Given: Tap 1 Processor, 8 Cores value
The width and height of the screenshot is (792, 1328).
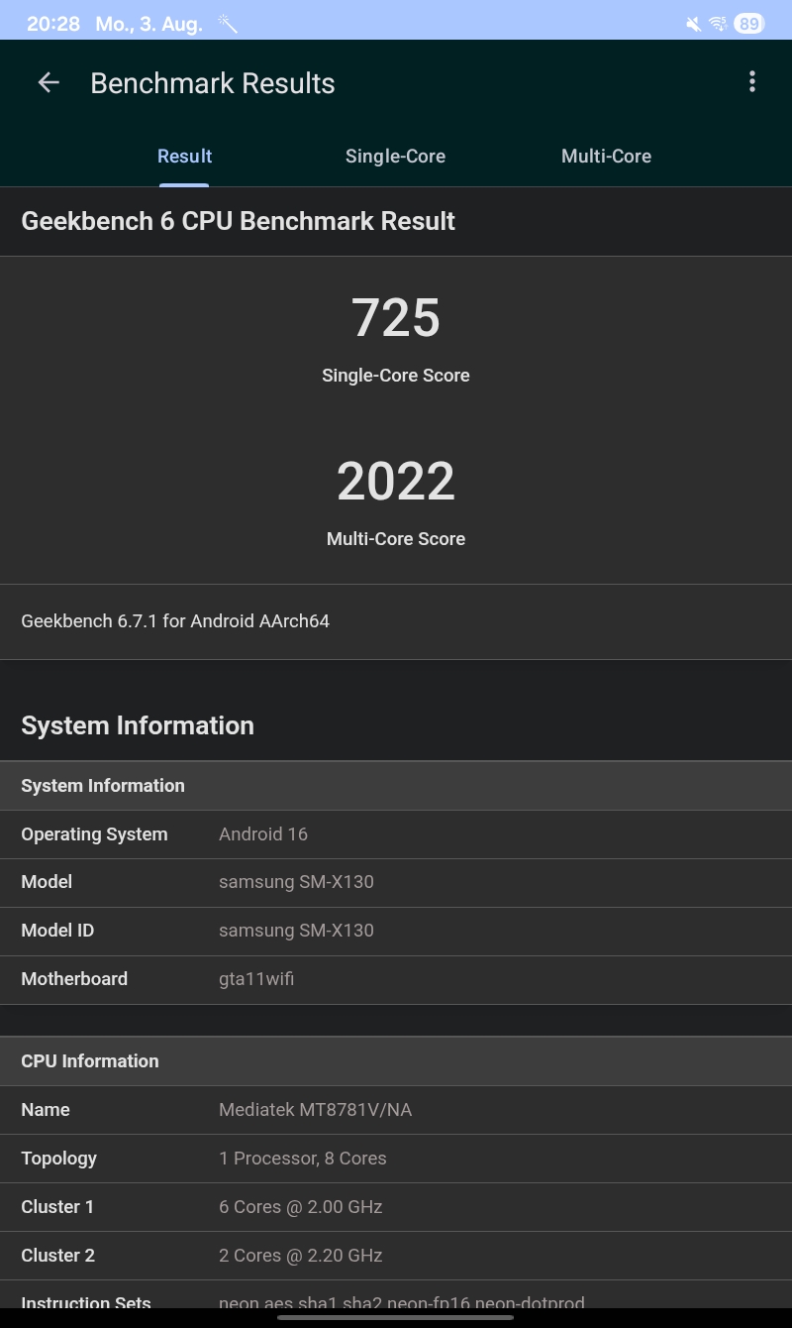Looking at the screenshot, I should [303, 1159].
